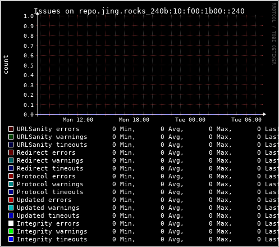Select the URLSanity timeouts legend swatch
The image size is (279, 247).
pos(11,145)
